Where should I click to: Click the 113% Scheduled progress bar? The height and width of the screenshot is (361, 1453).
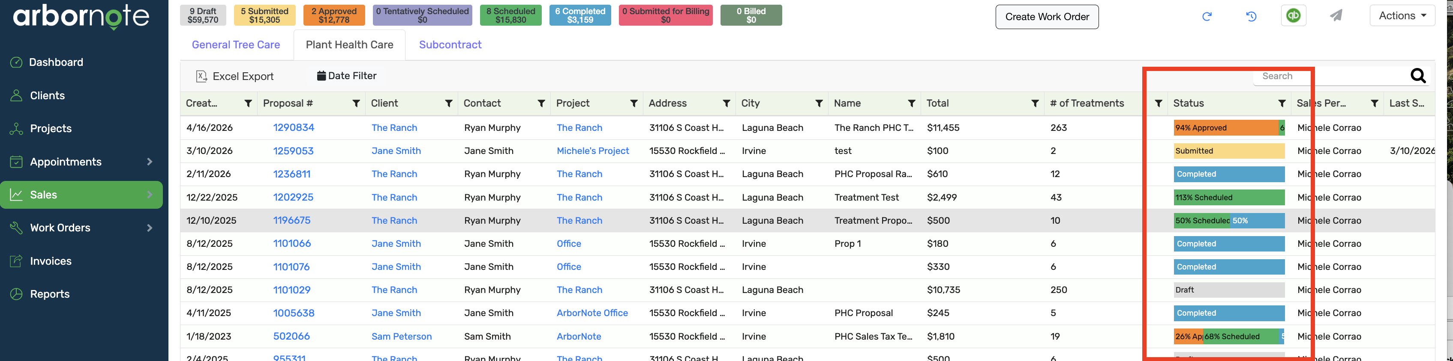coord(1229,197)
